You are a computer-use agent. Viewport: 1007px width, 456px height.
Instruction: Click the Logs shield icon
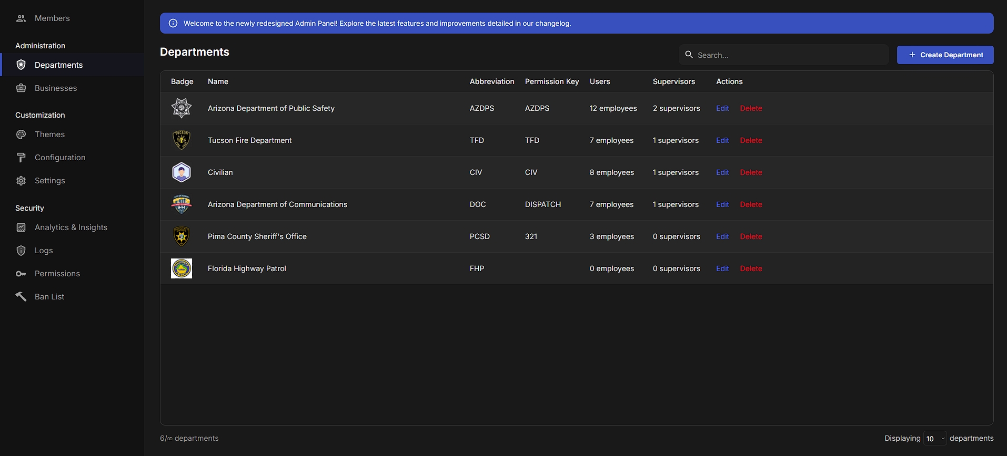point(21,251)
